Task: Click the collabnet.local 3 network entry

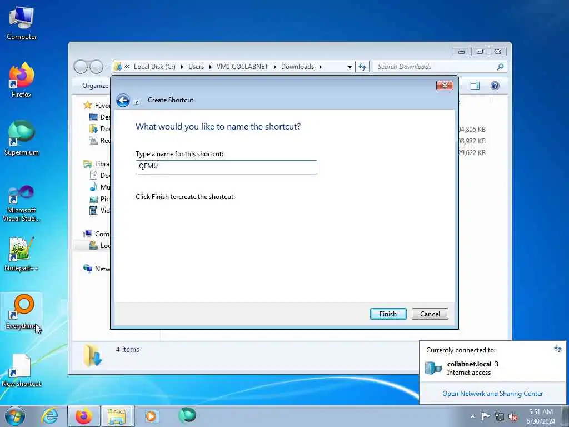Action: (472, 368)
